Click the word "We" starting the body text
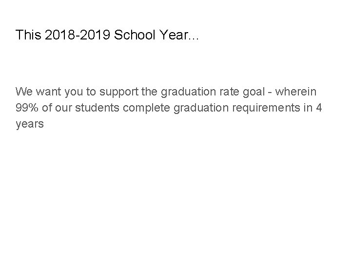This screenshot has height=263, width=351. click(23, 92)
